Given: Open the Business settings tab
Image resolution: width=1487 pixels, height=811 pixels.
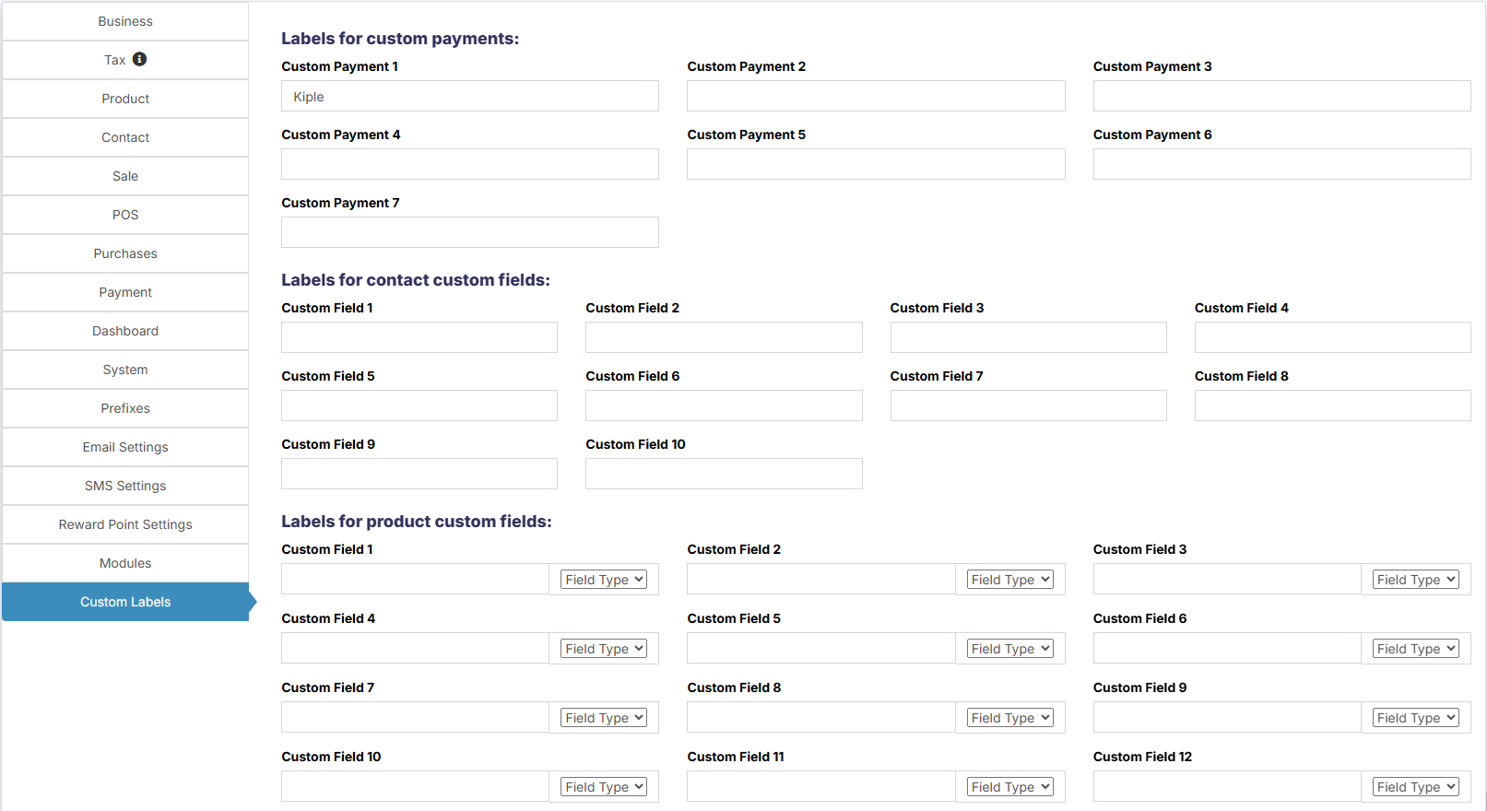Looking at the screenshot, I should tap(125, 21).
